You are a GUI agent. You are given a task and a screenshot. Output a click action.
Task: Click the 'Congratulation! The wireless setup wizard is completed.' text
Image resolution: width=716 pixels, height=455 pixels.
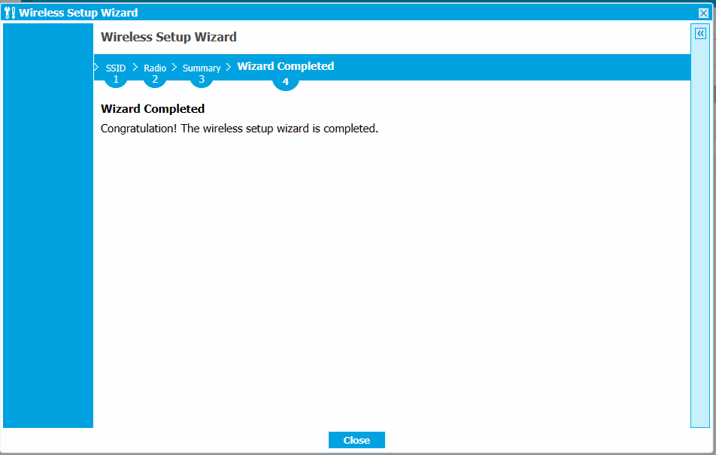(239, 129)
